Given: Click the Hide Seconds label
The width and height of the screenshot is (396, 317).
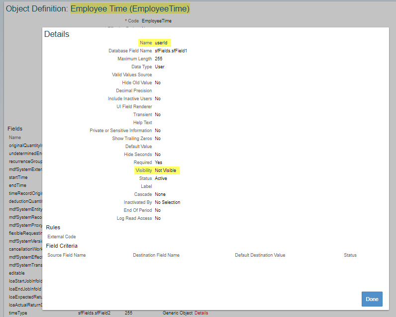Looking at the screenshot, I should [x=138, y=155].
